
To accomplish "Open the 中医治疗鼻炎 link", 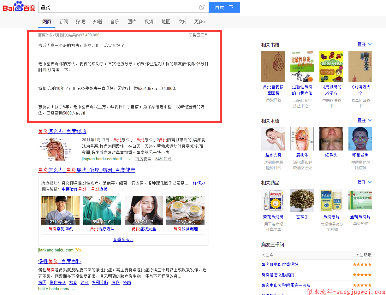I will click(74, 189).
